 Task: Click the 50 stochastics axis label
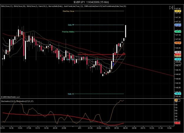point(176,113)
